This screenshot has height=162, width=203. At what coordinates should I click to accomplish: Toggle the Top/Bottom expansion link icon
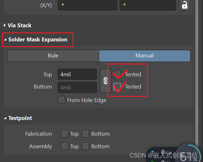click(105, 81)
